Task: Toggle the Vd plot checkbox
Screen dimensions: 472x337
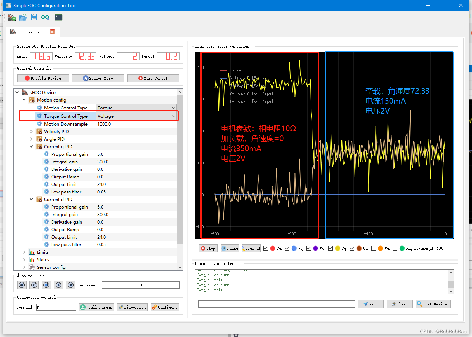Action: [x=309, y=248]
